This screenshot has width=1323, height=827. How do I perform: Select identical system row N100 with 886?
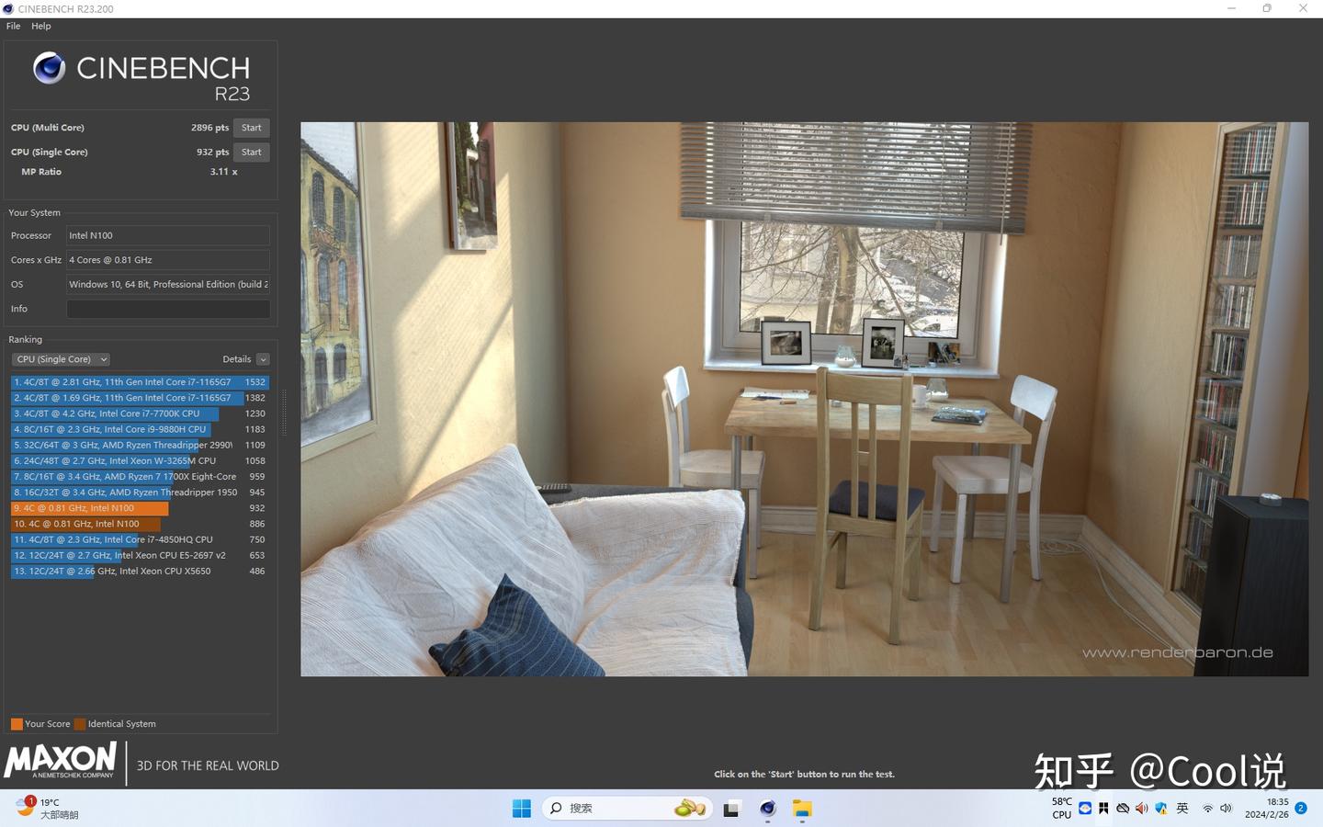[x=140, y=524]
